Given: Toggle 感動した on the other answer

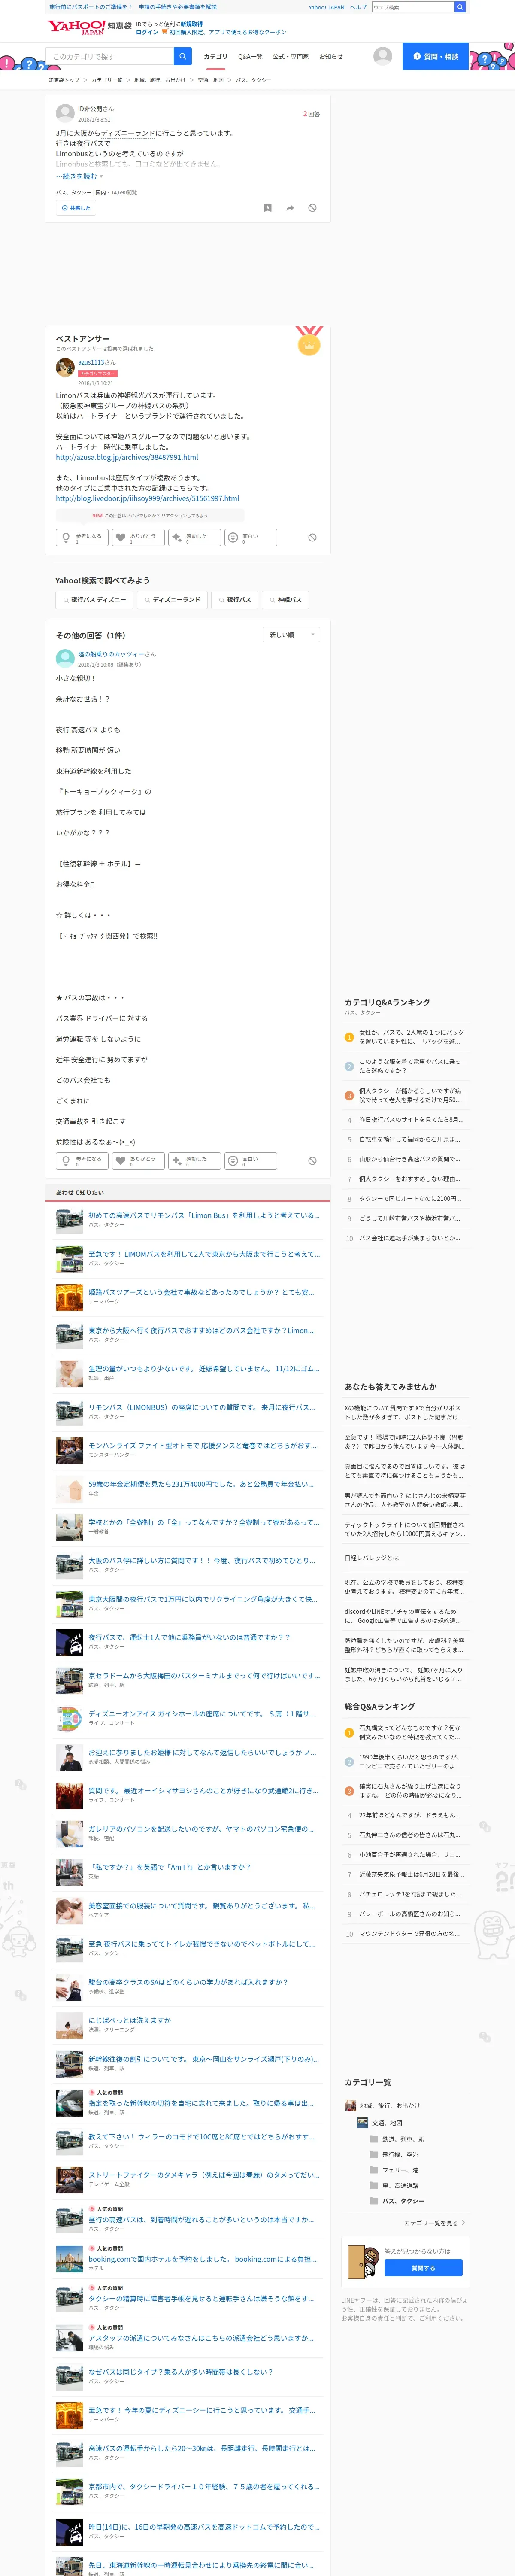Looking at the screenshot, I should [193, 1161].
